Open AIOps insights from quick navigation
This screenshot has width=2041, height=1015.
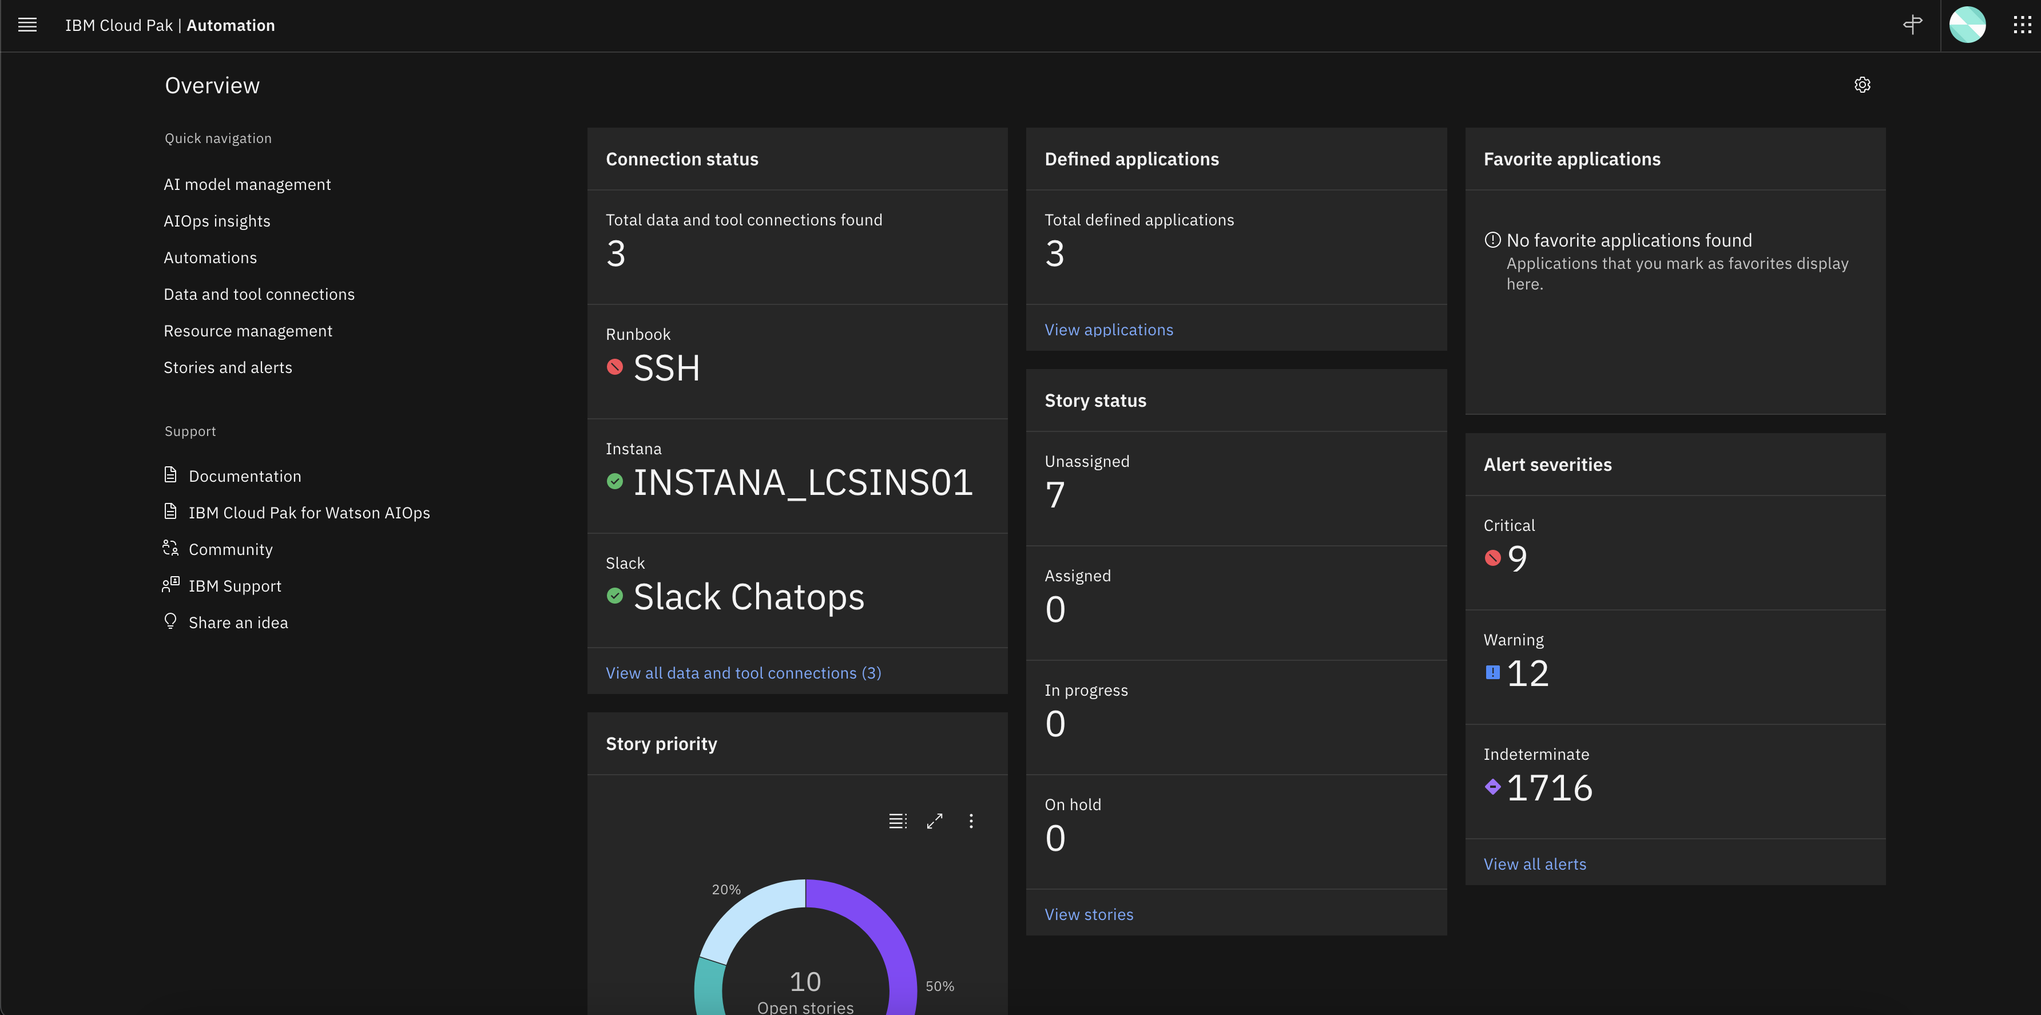(x=217, y=221)
